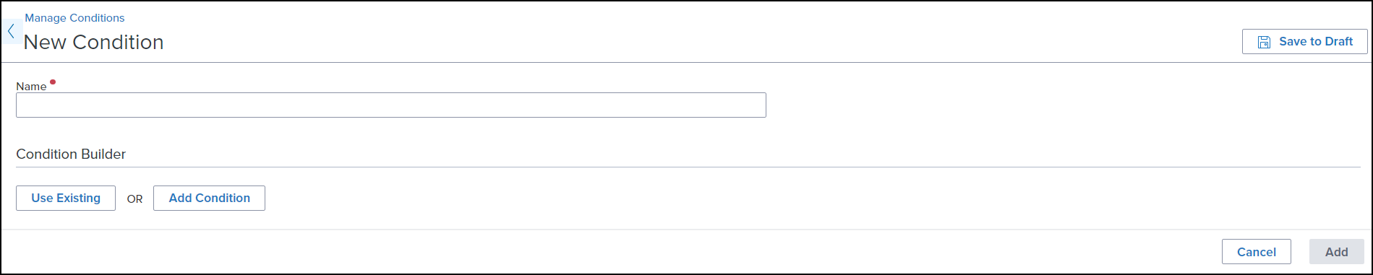The height and width of the screenshot is (275, 1373).
Task: Open the Manage Conditions breadcrumb link
Action: click(x=74, y=18)
